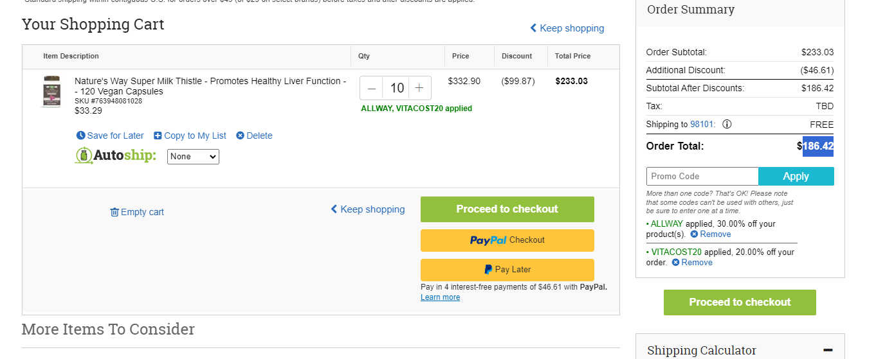Choose PayPal Checkout
This screenshot has width=876, height=359.
[x=507, y=240]
